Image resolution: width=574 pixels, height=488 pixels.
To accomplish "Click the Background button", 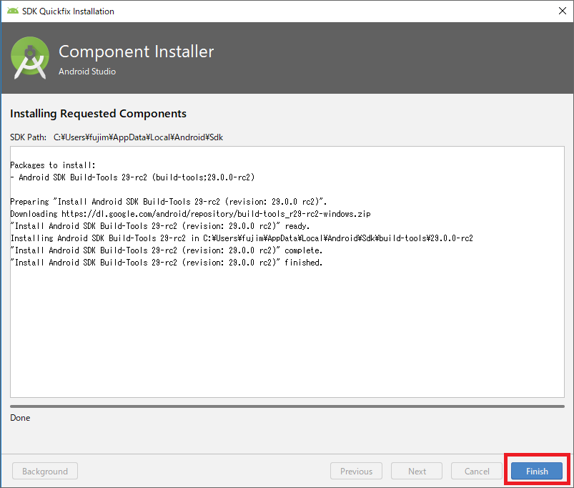I will [45, 471].
